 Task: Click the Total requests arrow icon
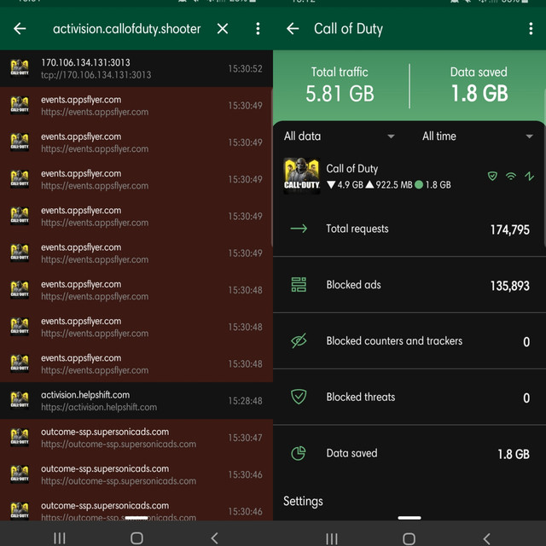point(299,229)
